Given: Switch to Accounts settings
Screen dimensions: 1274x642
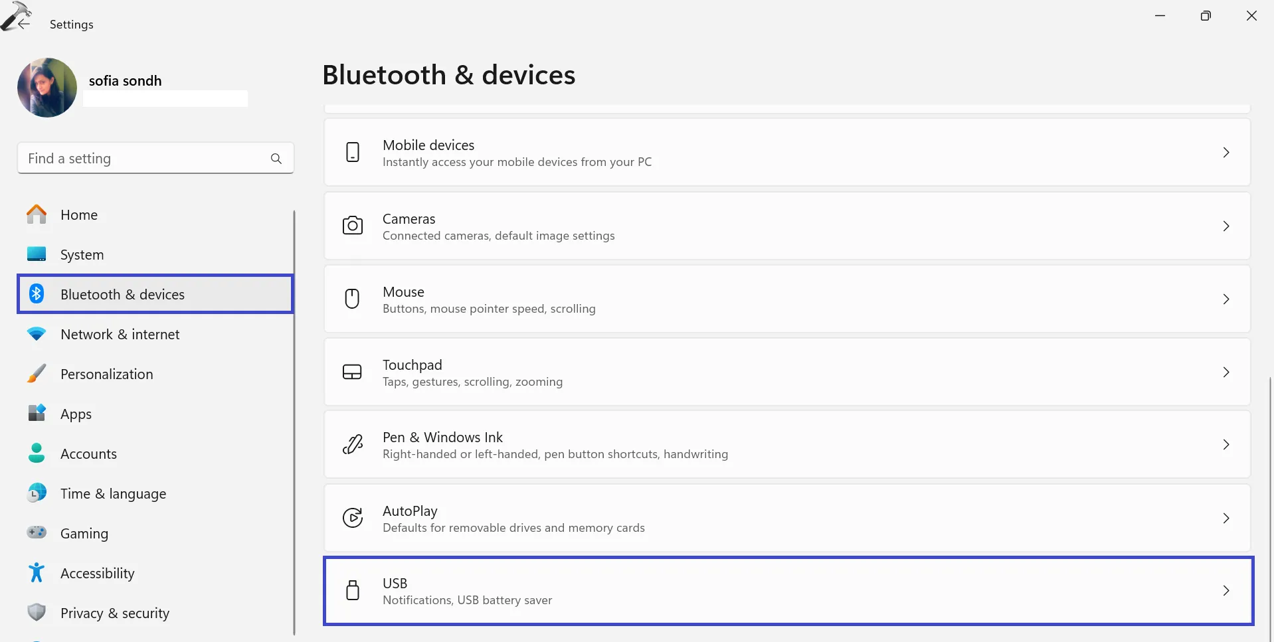Looking at the screenshot, I should (x=88, y=453).
